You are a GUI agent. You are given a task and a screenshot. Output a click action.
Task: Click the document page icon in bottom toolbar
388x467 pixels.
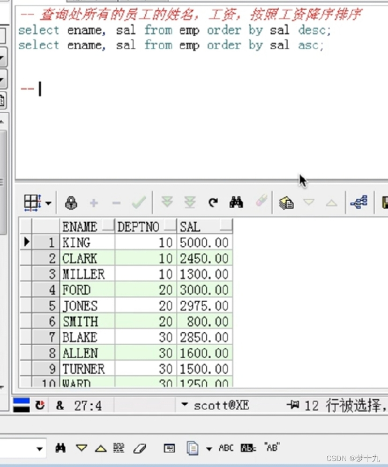tap(192, 448)
